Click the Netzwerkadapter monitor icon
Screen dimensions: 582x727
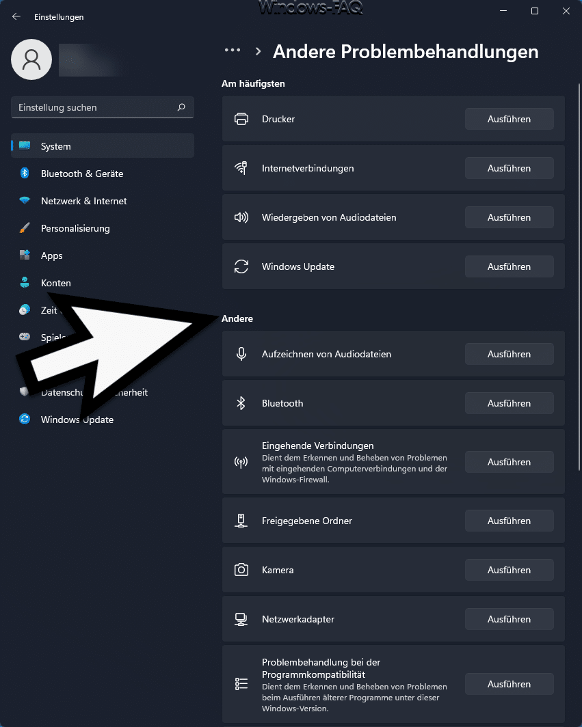pos(241,620)
